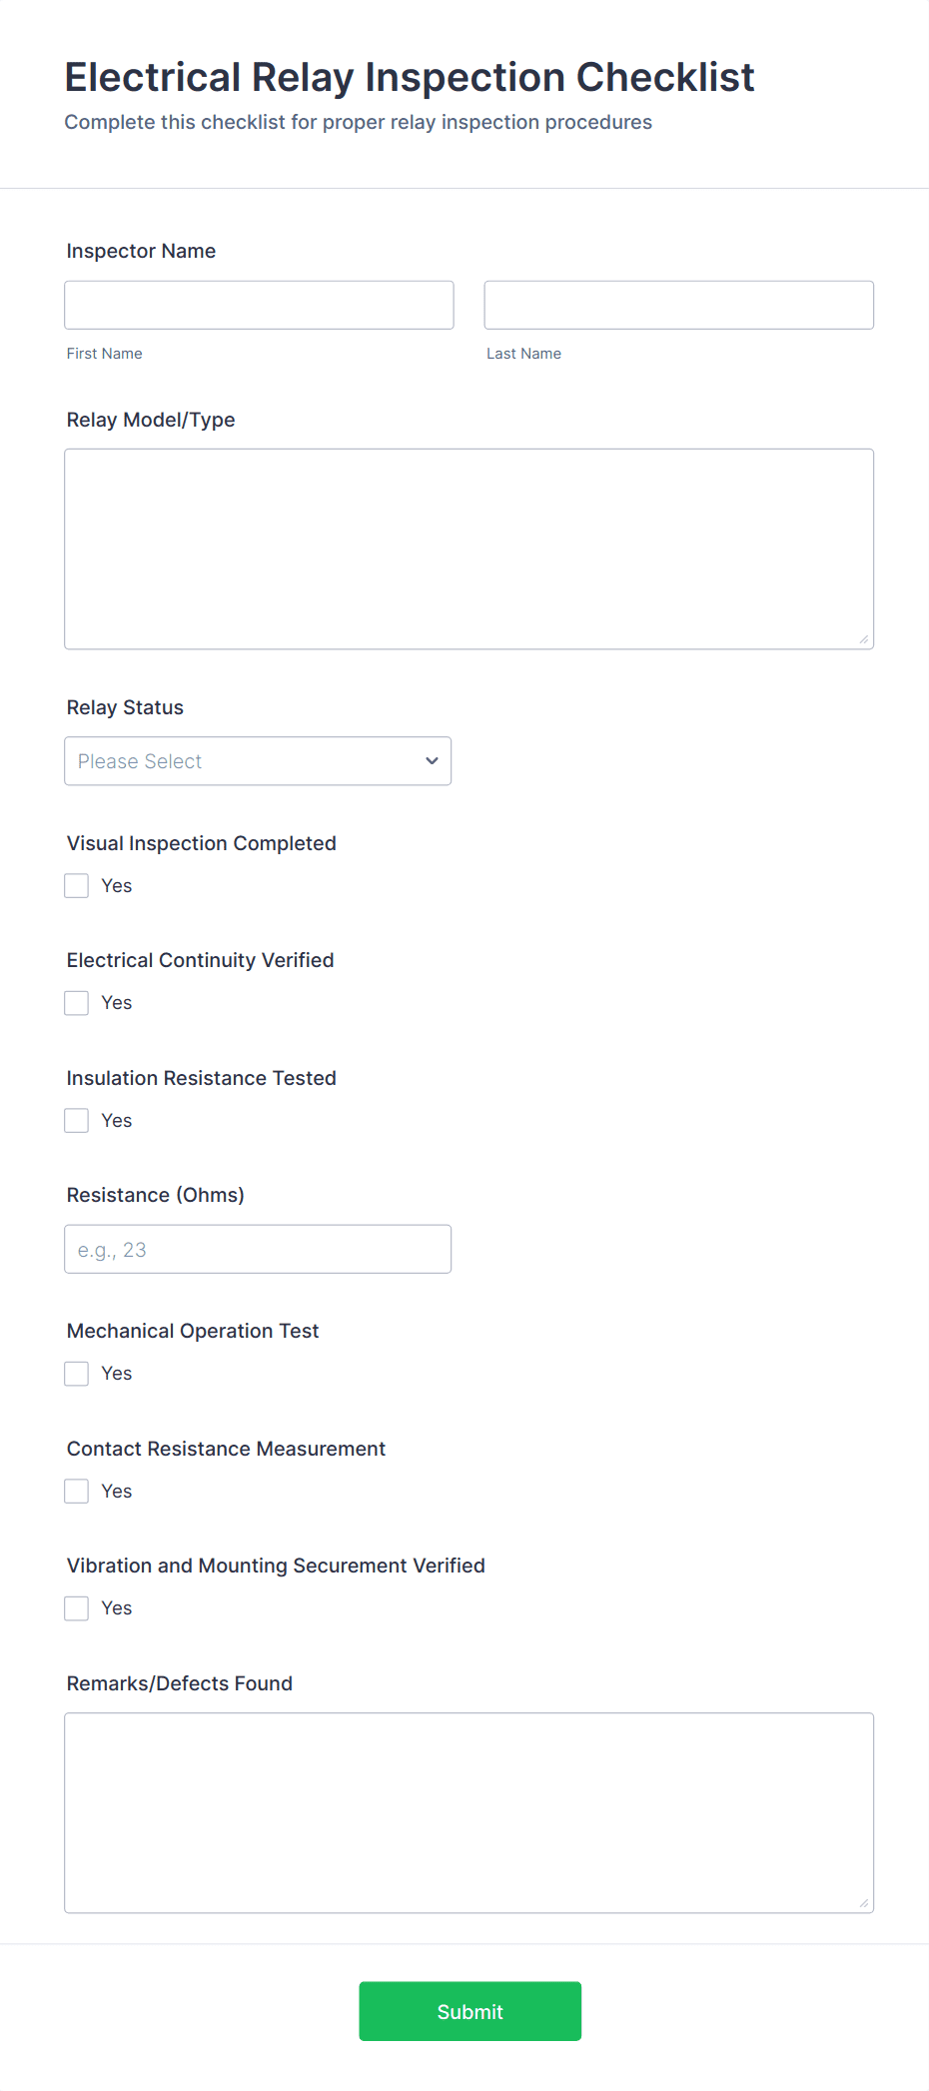The image size is (929, 2091).
Task: Click the Resistance (Ohms) input field
Action: click(258, 1249)
